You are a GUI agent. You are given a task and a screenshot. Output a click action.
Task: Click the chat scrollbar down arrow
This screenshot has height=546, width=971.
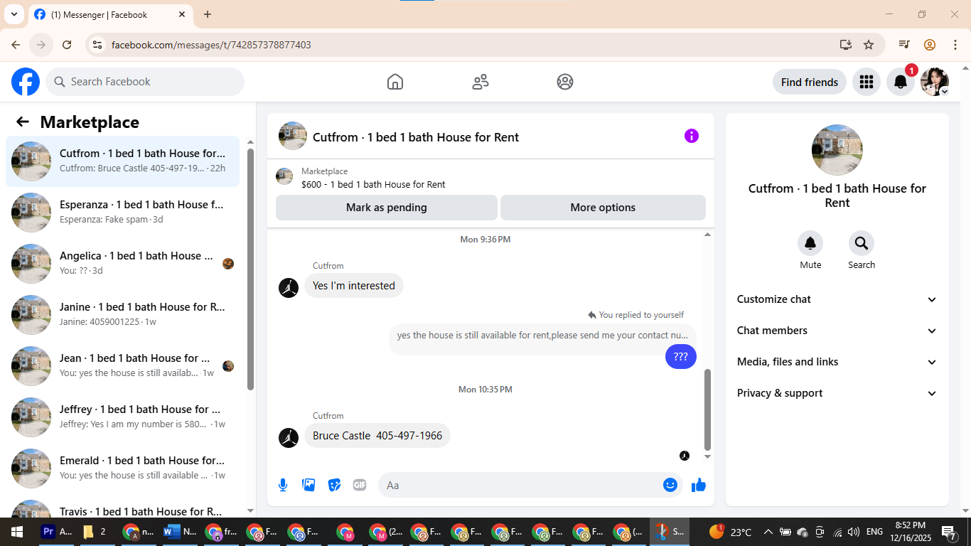click(x=707, y=456)
